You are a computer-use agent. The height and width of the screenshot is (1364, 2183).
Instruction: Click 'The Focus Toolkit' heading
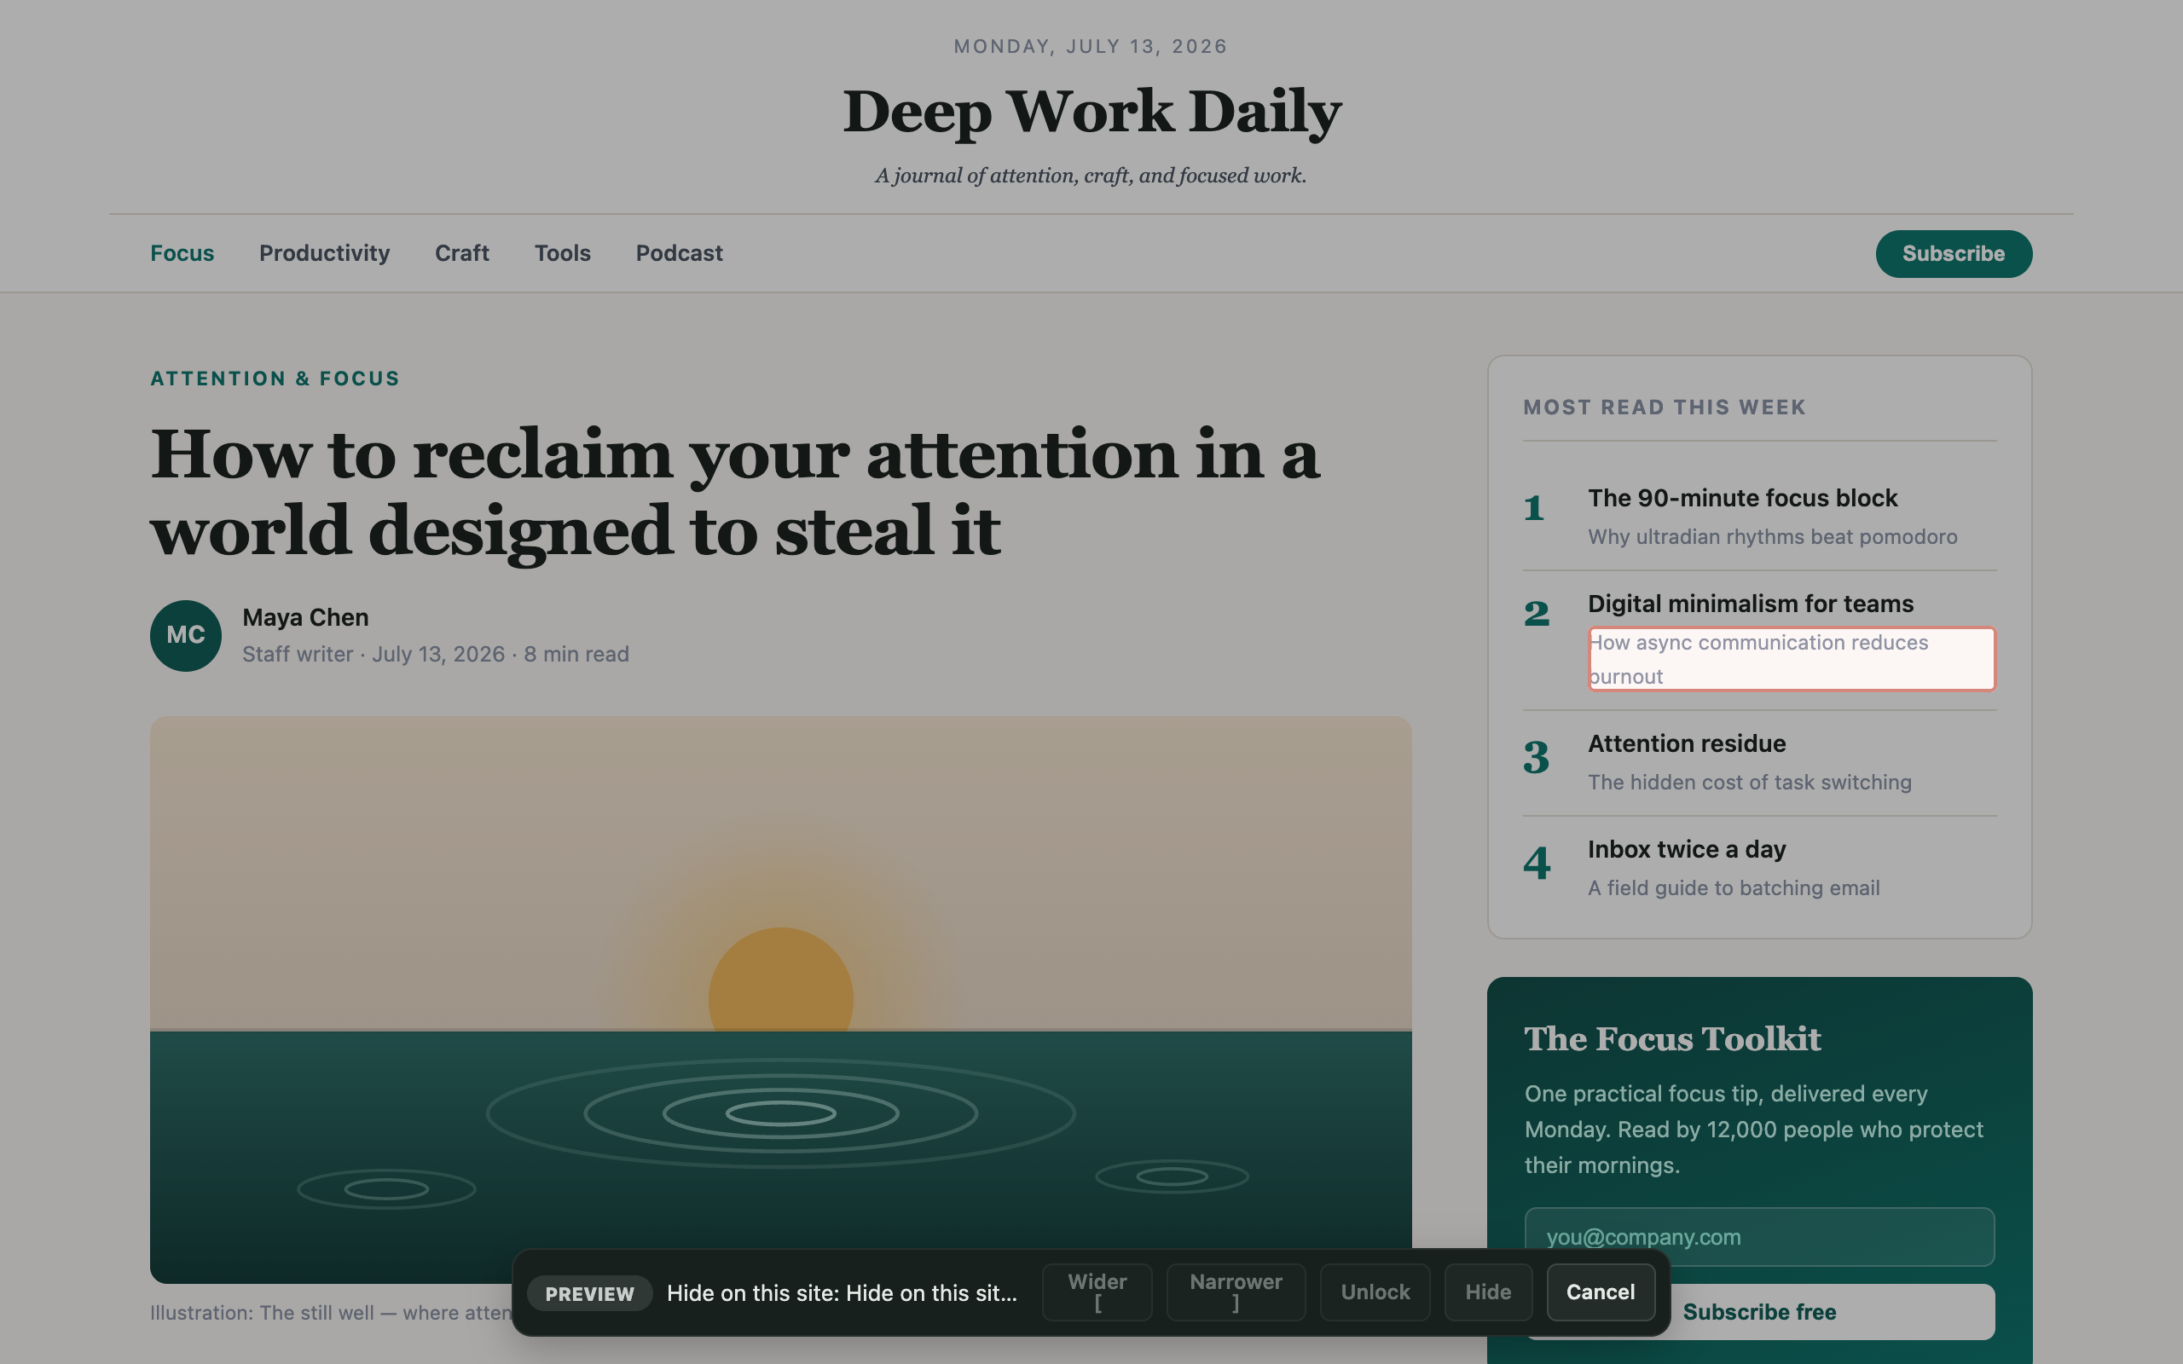(1672, 1039)
